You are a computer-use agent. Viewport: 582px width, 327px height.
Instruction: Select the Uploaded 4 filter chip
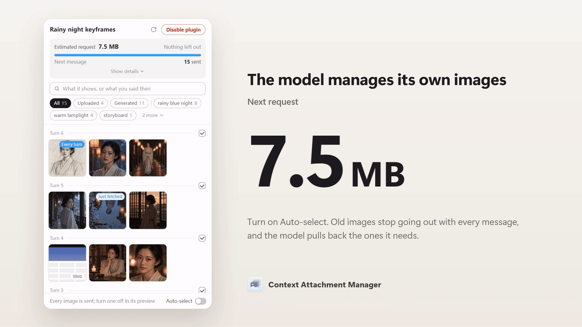pos(90,103)
